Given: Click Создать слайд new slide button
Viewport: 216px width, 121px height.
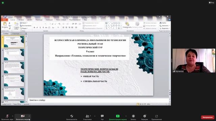Looking at the screenshot, I should (17, 26).
